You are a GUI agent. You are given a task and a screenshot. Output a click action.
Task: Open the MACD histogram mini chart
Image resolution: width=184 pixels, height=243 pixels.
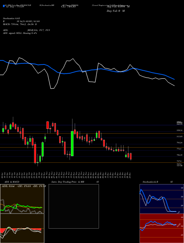(x=22, y=228)
